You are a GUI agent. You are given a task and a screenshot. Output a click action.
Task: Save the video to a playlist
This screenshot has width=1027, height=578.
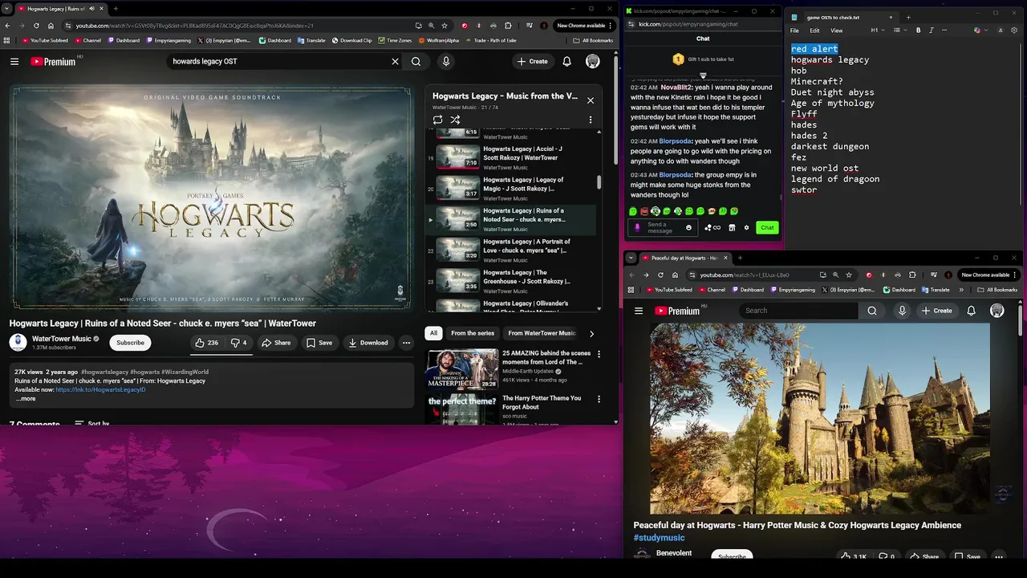pyautogui.click(x=319, y=343)
